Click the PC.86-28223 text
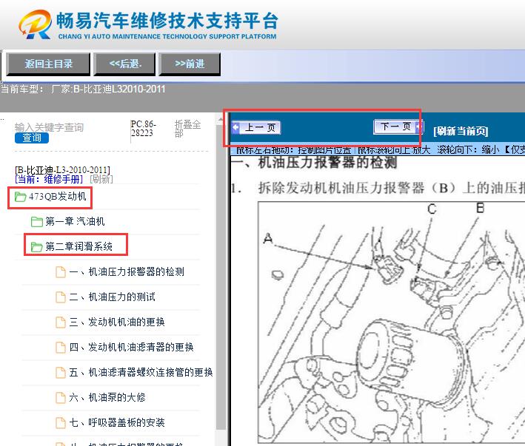The height and width of the screenshot is (446, 525). coord(144,129)
